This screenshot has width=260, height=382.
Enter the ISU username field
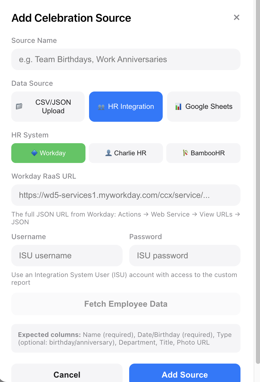pos(67,256)
